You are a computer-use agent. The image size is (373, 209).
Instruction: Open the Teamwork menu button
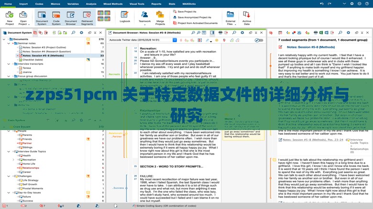pyautogui.click(x=144, y=17)
